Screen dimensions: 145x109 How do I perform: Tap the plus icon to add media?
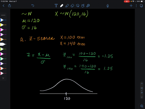point(131,6)
